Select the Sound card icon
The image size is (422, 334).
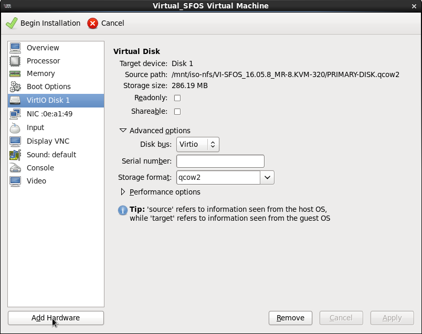pyautogui.click(x=15, y=155)
